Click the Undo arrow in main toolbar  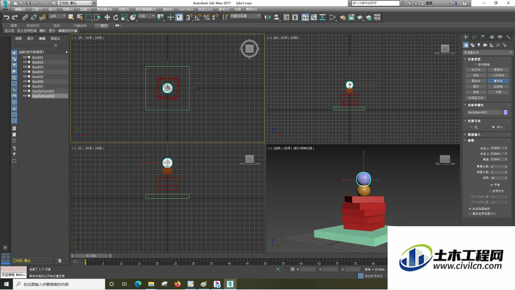(6, 17)
